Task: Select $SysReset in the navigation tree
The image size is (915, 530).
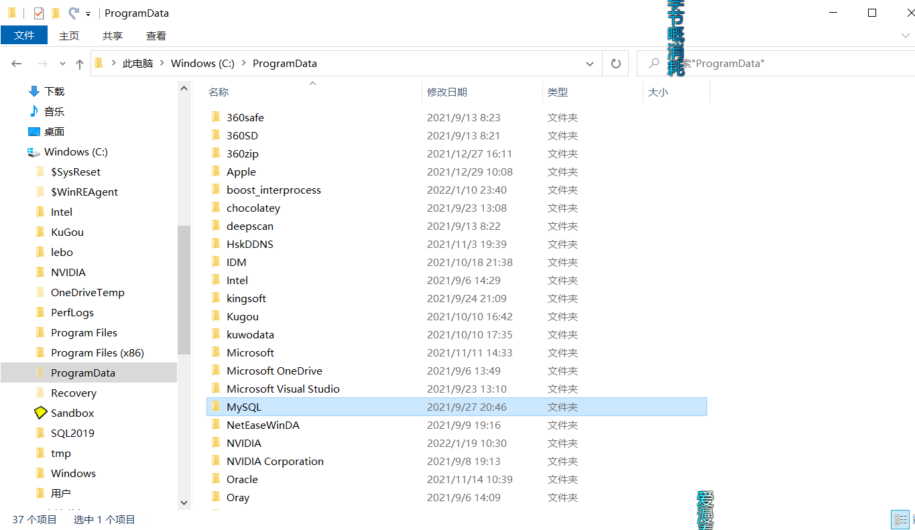Action: click(x=76, y=172)
